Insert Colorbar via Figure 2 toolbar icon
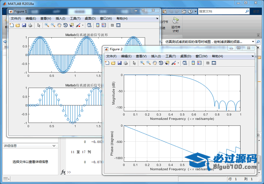Screen dimensions: 264x184 [x=193, y=63]
